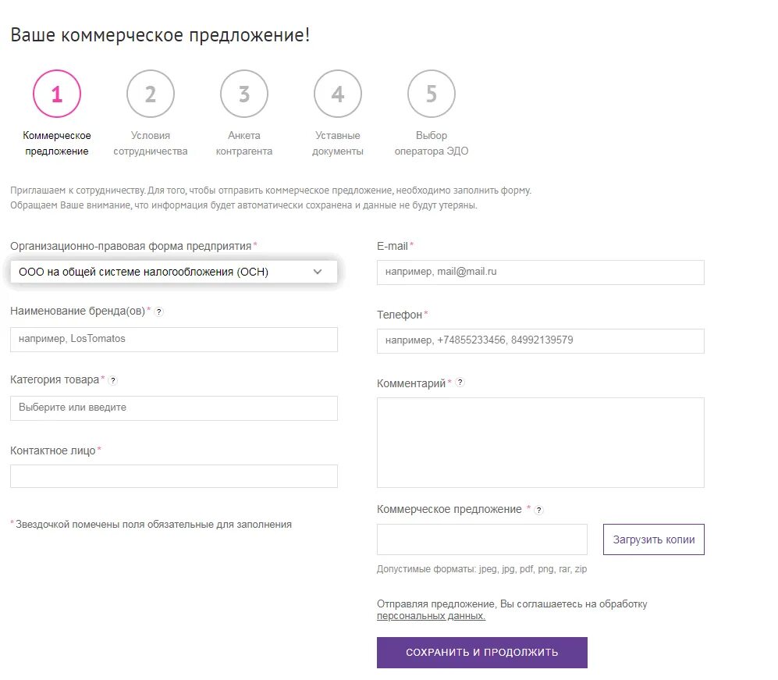Click help icon beside Коммерческое предложение label
The width and height of the screenshot is (778, 680).
coord(539,510)
